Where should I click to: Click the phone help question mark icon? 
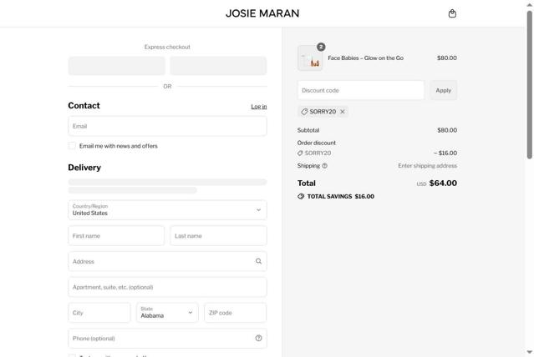click(258, 338)
